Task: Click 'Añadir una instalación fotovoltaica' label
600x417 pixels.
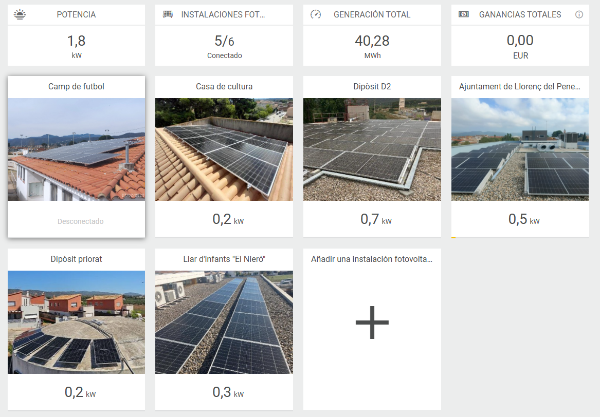Action: pos(372,259)
